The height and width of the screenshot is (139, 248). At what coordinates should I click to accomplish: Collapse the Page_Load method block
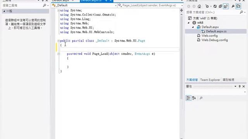pos(59,54)
